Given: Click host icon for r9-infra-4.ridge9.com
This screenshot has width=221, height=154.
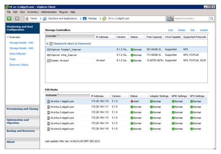Looking at the screenshot, I should 48,118.
